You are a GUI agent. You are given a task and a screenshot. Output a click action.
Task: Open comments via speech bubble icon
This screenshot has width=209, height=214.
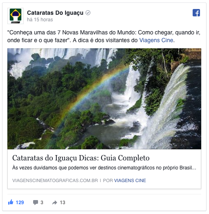(x=36, y=203)
